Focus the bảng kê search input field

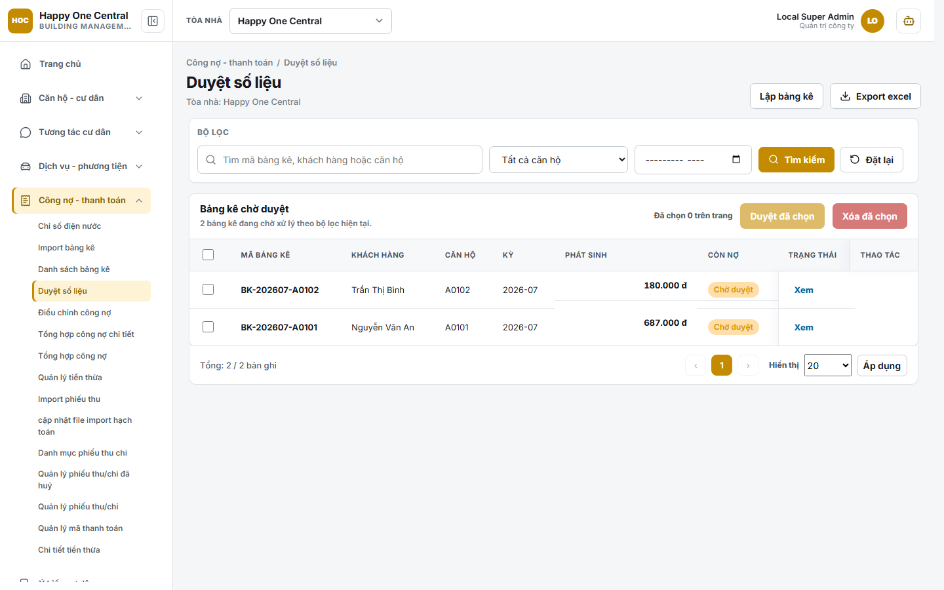(x=340, y=160)
